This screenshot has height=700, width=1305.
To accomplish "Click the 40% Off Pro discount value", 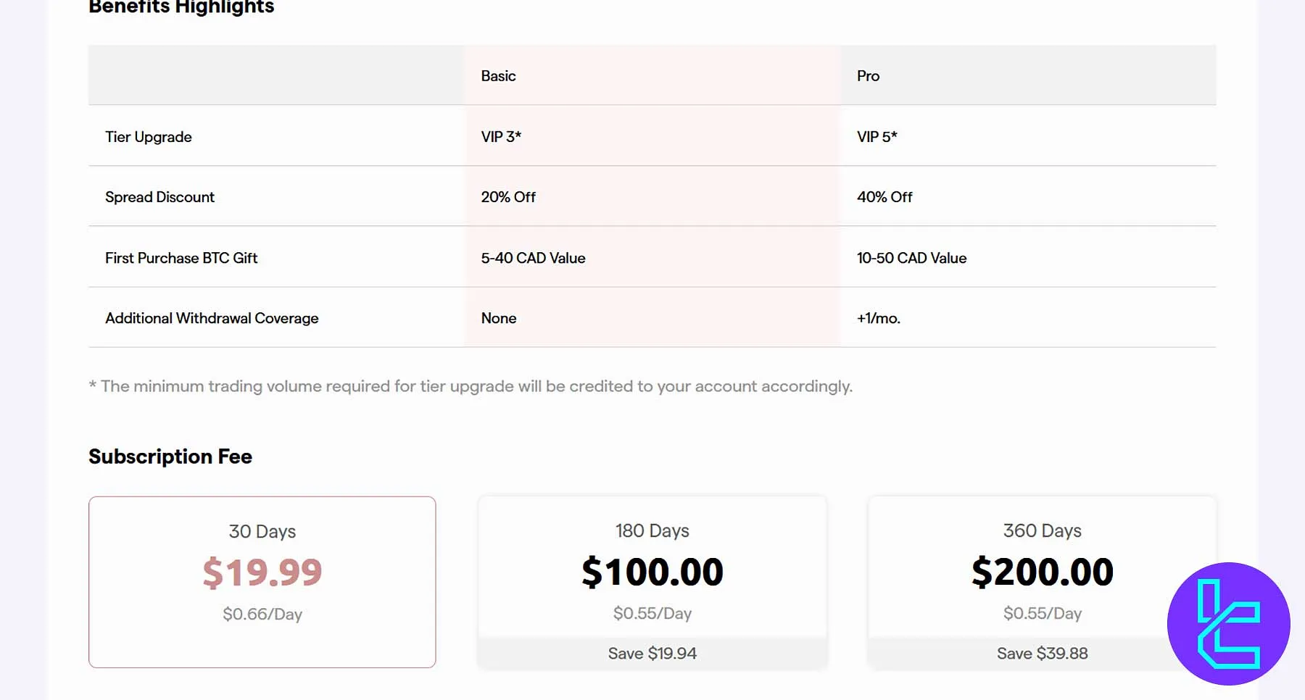I will tap(884, 196).
